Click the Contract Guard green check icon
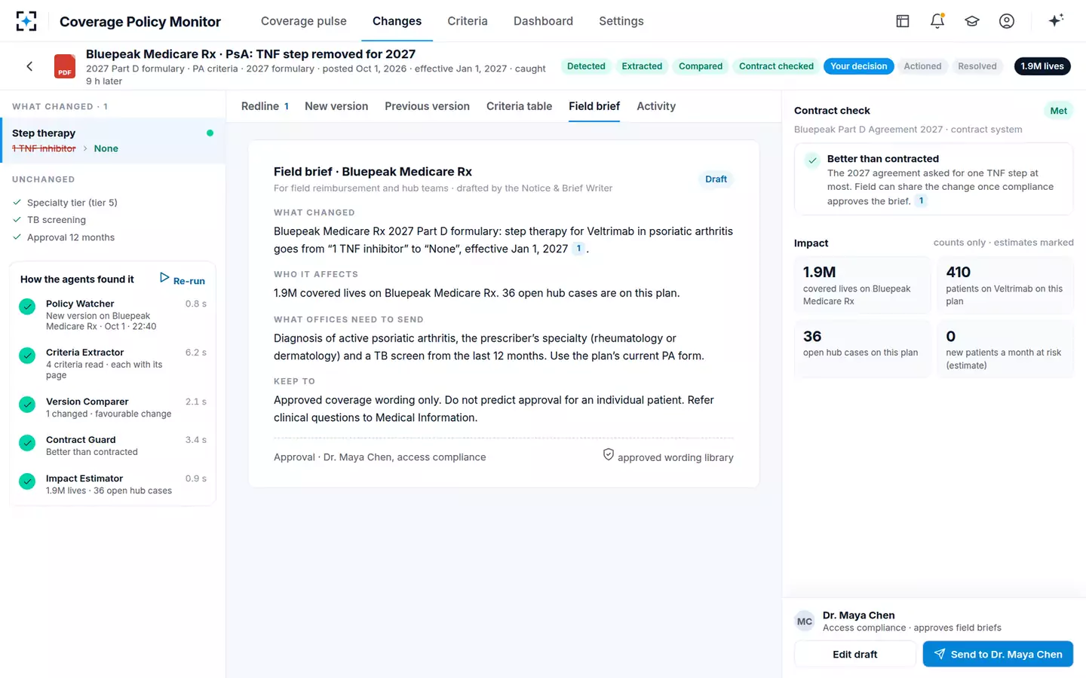The image size is (1086, 678). (x=27, y=442)
